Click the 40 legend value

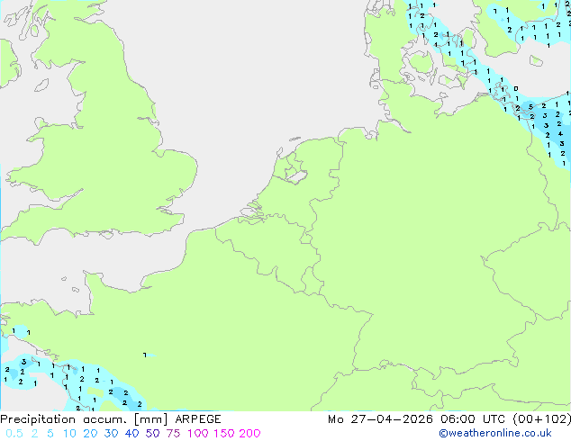pos(131,434)
